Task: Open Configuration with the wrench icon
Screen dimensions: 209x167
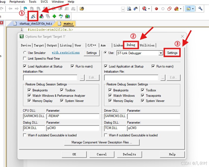Action: pyautogui.click(x=200, y=9)
